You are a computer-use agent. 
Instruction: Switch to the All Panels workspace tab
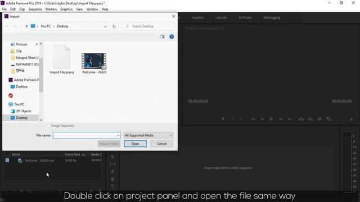point(245,17)
